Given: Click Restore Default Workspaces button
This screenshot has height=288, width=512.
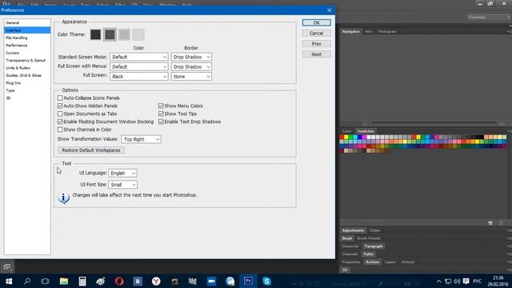Looking at the screenshot, I should click(91, 150).
